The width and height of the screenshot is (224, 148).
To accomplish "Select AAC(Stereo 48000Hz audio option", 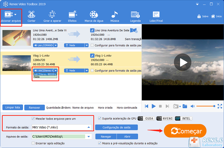I will [x=45, y=74].
